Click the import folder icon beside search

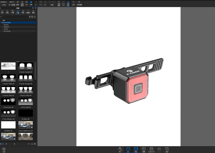click(x=30, y=17)
